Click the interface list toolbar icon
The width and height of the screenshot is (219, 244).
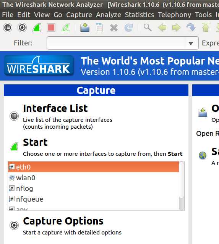point(8,28)
